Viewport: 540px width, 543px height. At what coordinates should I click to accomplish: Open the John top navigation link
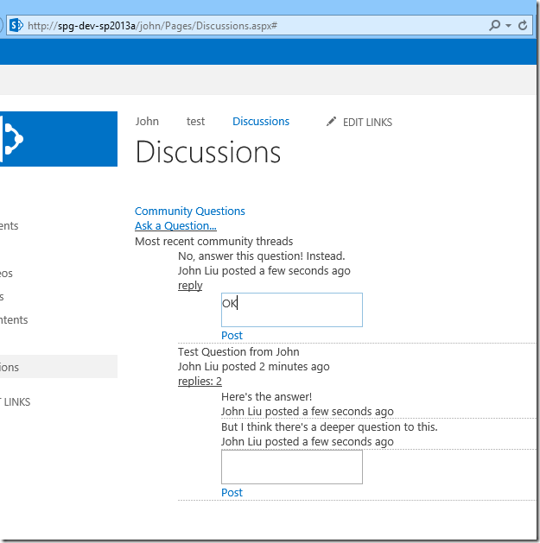(x=147, y=122)
